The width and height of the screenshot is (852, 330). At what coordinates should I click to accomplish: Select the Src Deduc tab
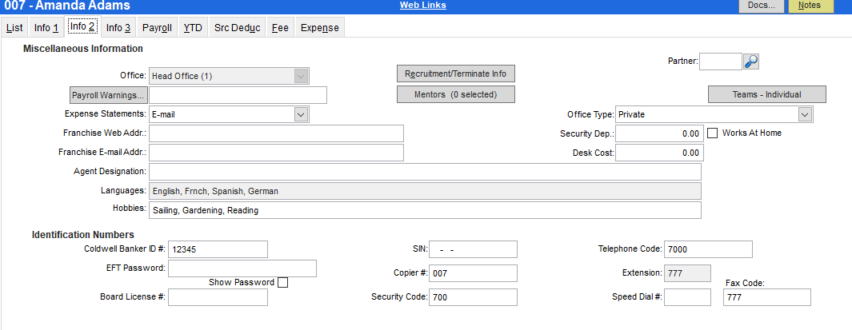(x=237, y=28)
